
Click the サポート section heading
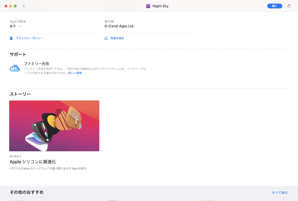pos(18,54)
